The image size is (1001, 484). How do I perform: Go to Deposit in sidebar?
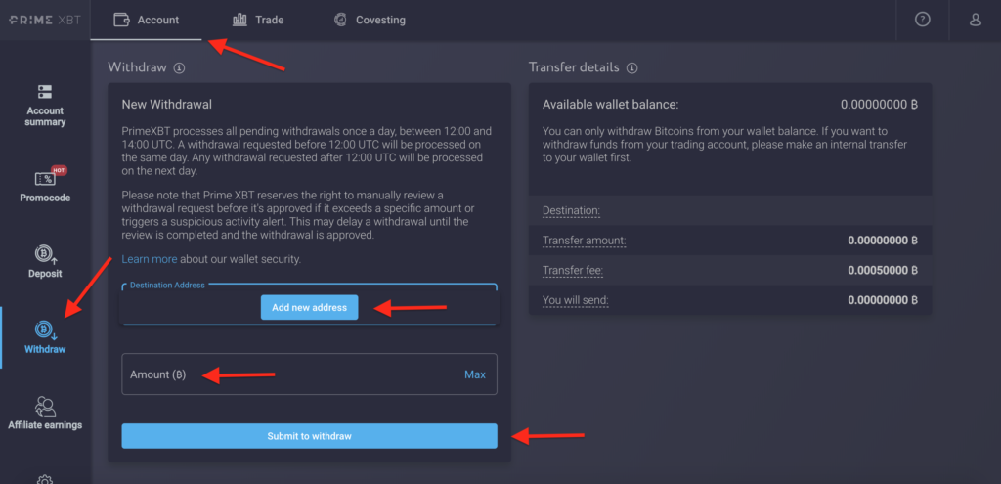point(45,262)
